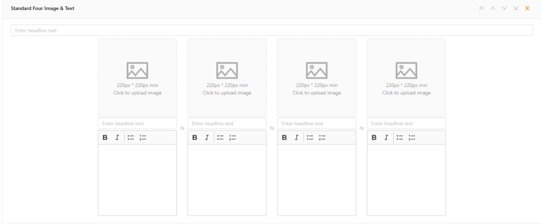
Task: Click second column headline text field
Action: [227, 123]
